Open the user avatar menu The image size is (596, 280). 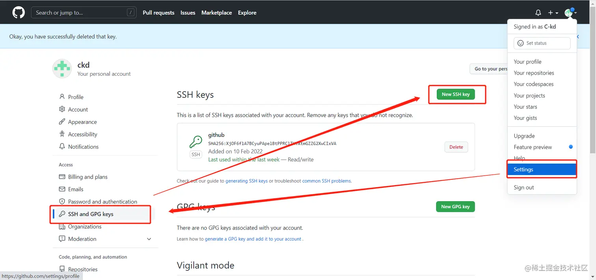[570, 13]
